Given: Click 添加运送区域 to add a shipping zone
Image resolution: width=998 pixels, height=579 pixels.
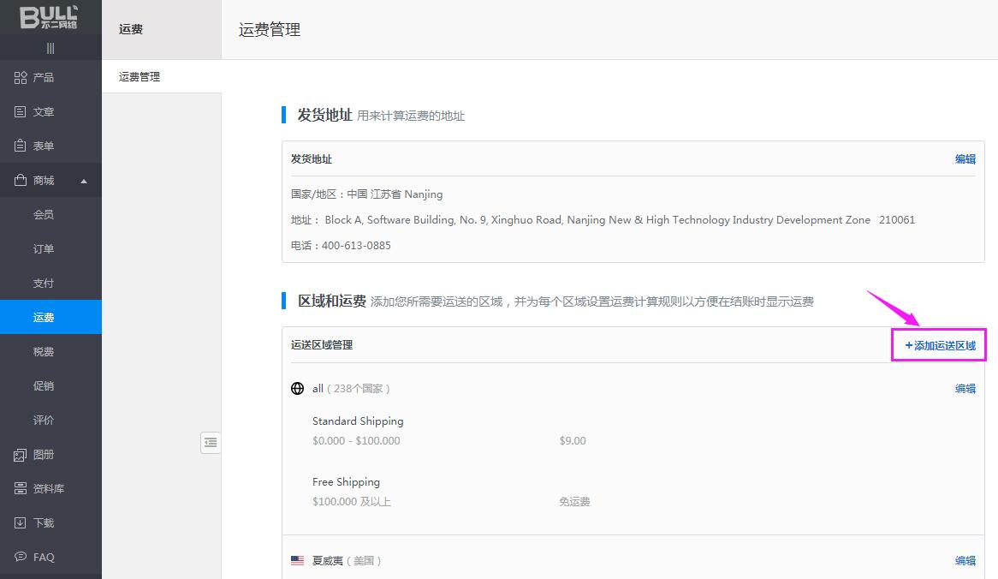Looking at the screenshot, I should 940,345.
